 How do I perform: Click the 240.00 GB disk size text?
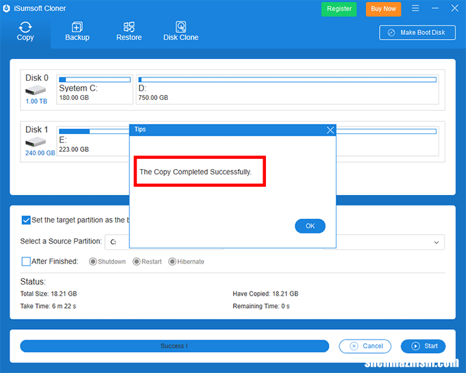[x=40, y=153]
